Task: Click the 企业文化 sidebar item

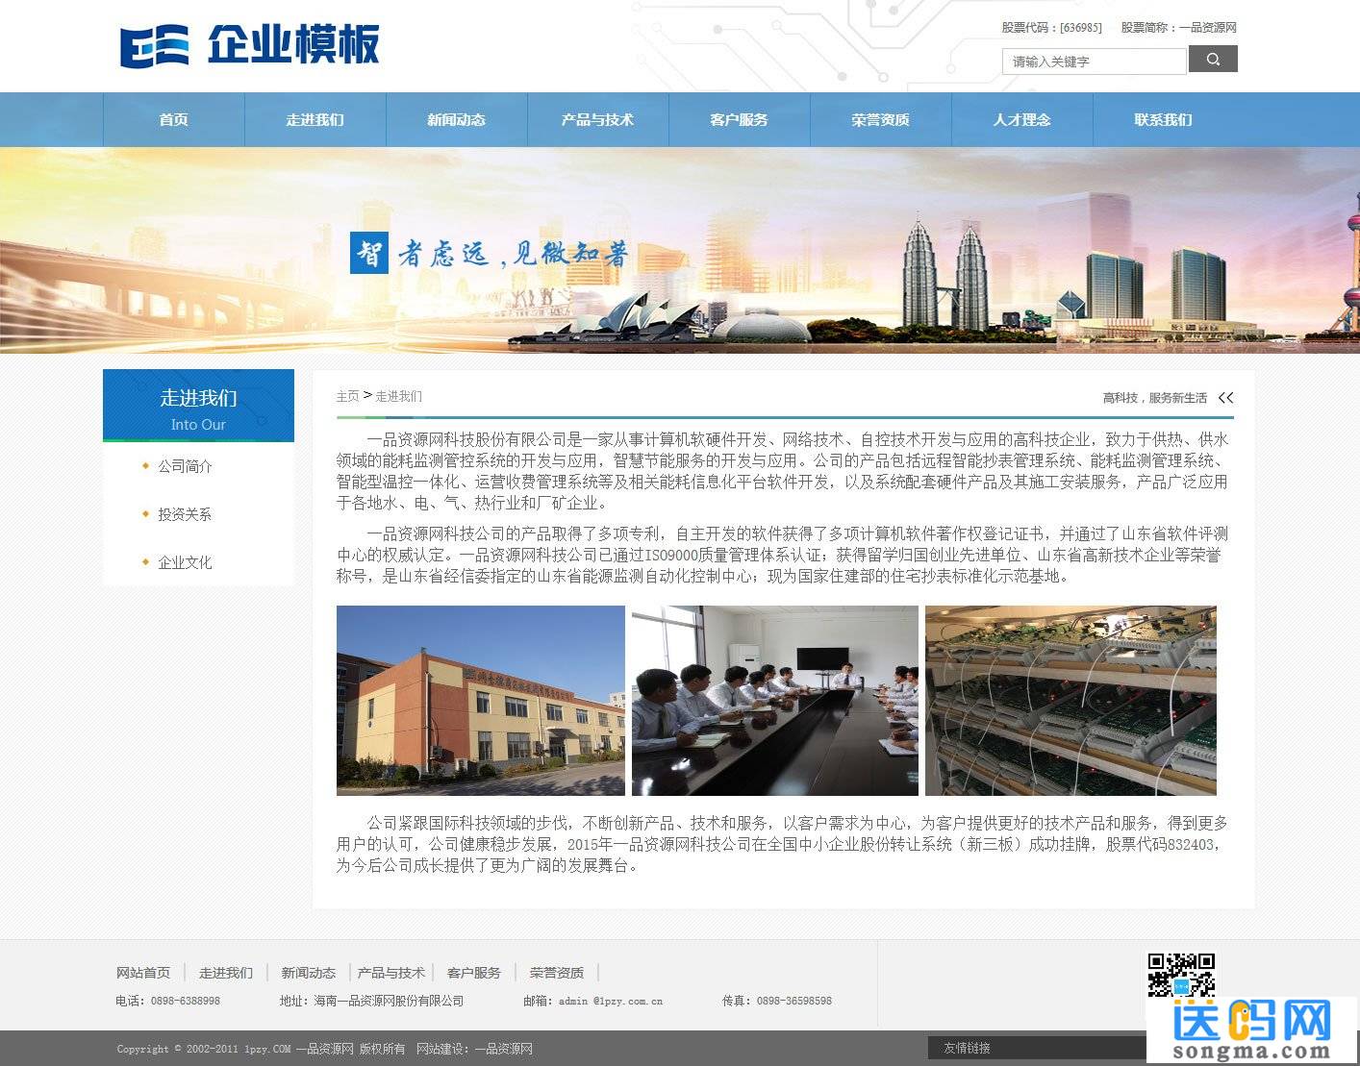Action: (x=184, y=562)
